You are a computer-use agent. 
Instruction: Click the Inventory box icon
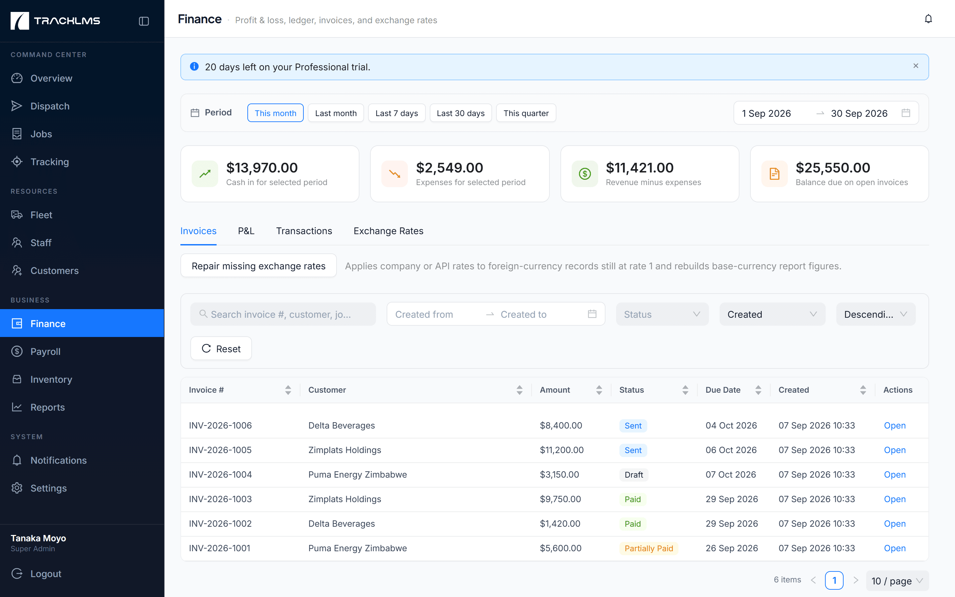[17, 379]
